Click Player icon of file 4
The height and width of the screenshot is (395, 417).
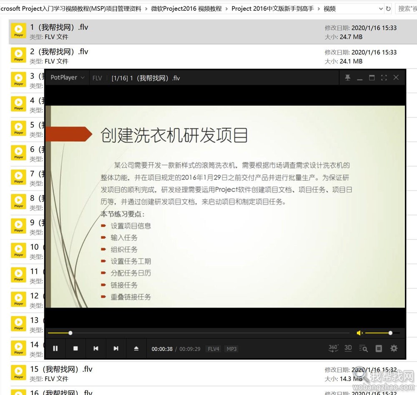pos(19,104)
